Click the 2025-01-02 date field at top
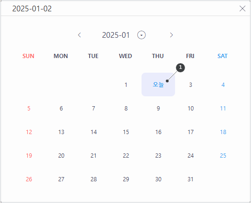This screenshot has height=203, width=251. [32, 8]
